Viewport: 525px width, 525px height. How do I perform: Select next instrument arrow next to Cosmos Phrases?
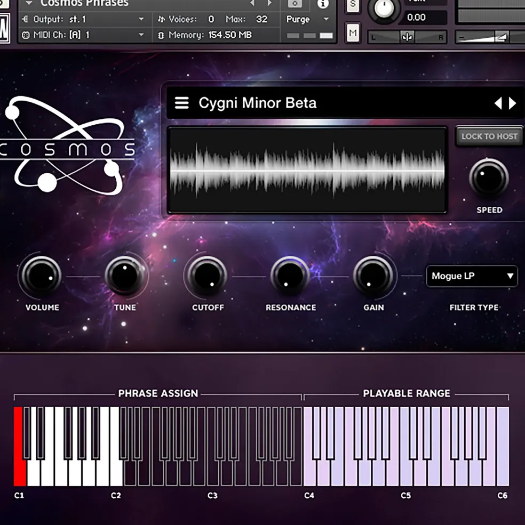(269, 3)
